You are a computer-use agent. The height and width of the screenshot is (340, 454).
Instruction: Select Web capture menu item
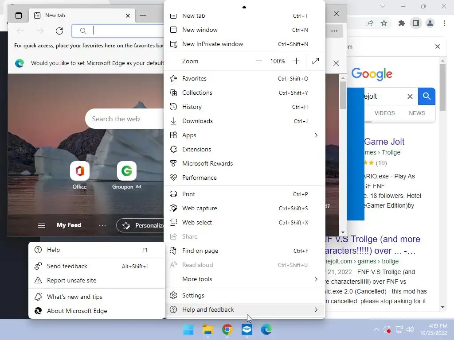[244, 208]
